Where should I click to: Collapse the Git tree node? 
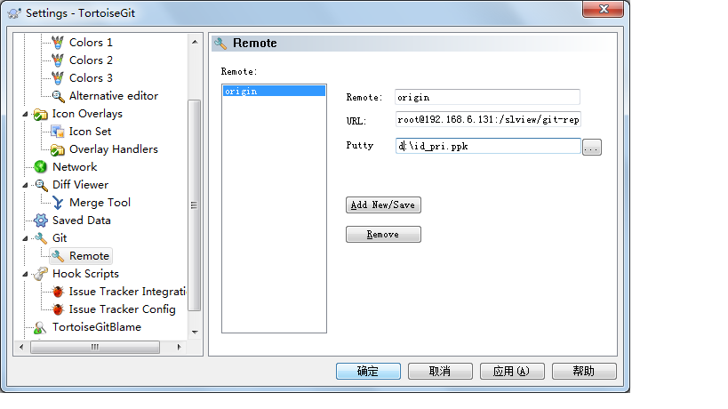pyautogui.click(x=26, y=238)
